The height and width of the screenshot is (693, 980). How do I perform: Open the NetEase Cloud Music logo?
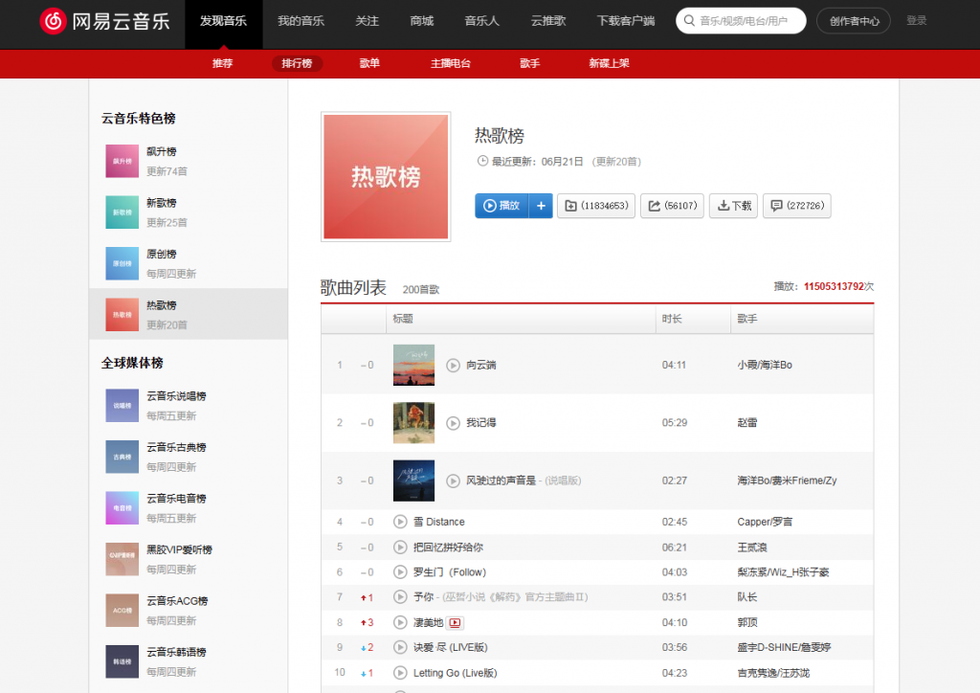[x=105, y=21]
